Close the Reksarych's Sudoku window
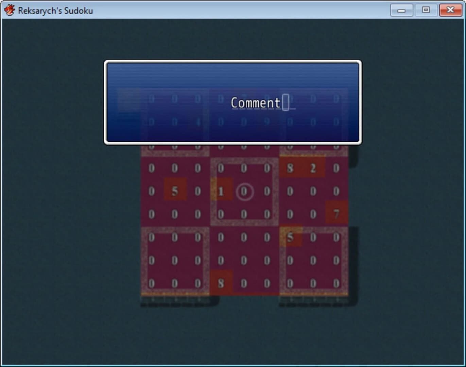The width and height of the screenshot is (466, 367). pyautogui.click(x=450, y=10)
